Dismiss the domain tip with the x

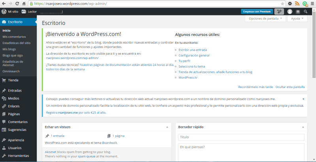303,99
